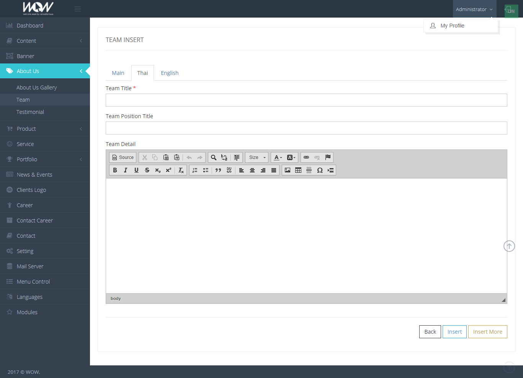Insert special character with Omega icon

(320, 170)
